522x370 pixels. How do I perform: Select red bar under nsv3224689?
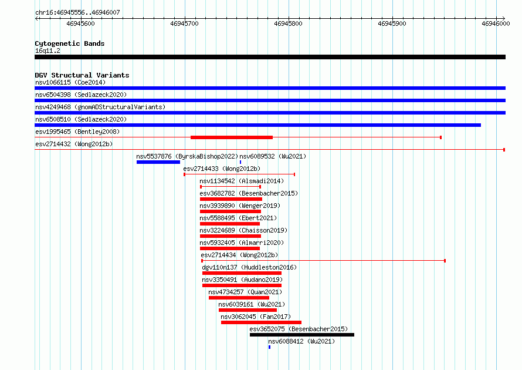tap(231, 236)
